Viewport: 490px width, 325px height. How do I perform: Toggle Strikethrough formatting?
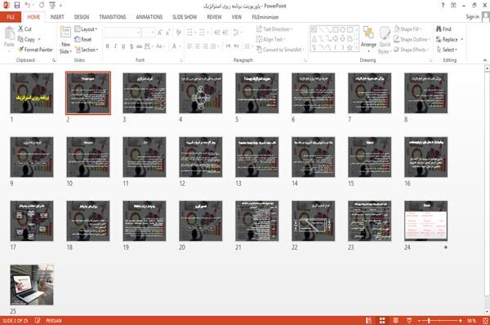click(x=139, y=46)
